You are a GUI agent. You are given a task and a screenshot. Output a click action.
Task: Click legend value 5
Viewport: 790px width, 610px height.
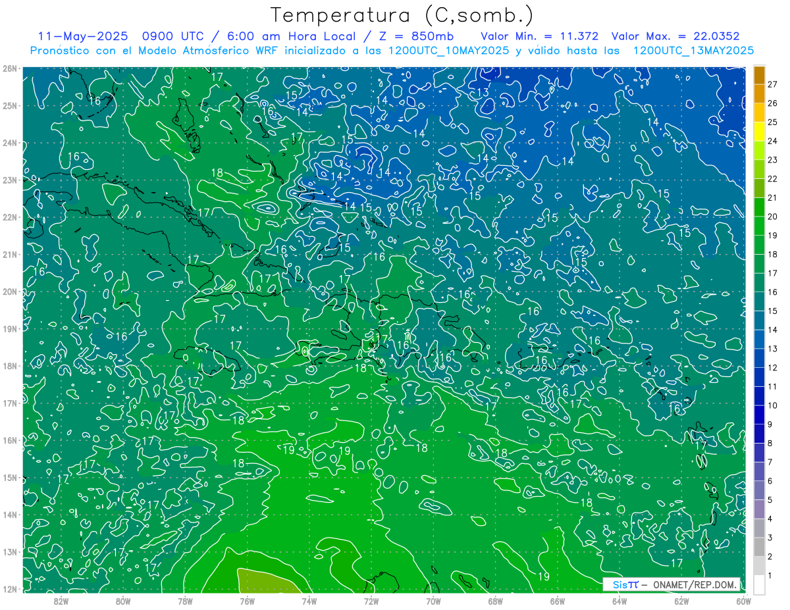(x=770, y=500)
